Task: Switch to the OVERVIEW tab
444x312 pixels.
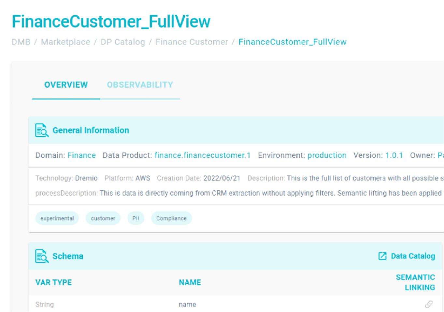Action: pyautogui.click(x=66, y=85)
